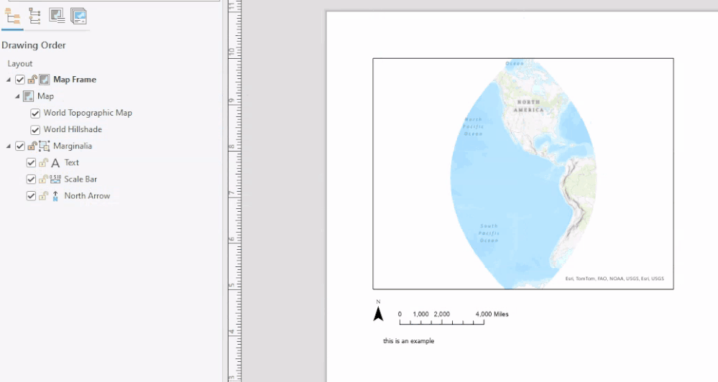This screenshot has width=718, height=382.
Task: Hide the North Arrow element checkbox
Action: tap(31, 196)
